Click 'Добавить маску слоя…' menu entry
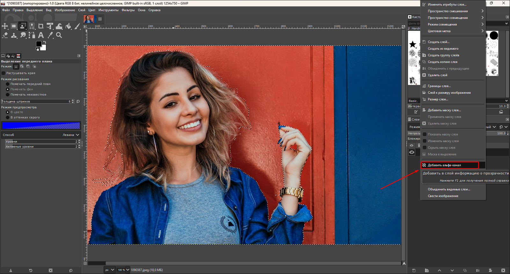 click(453, 110)
